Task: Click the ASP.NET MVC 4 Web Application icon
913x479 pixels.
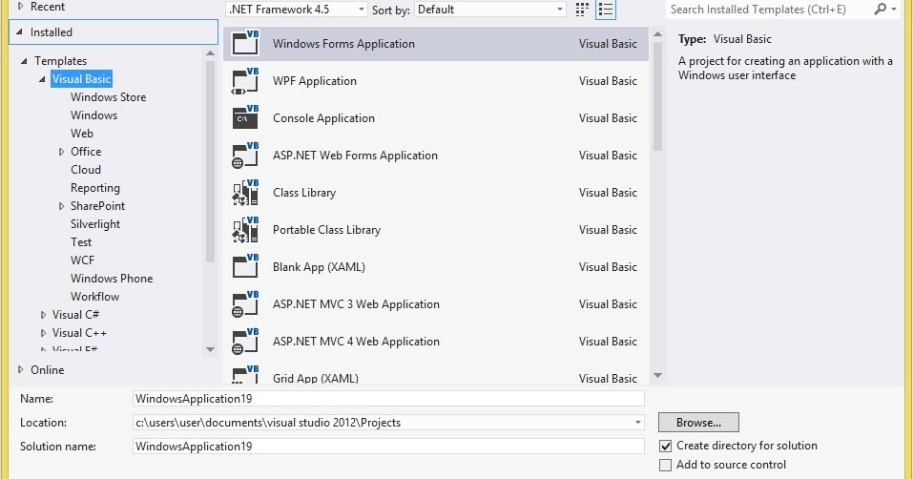Action: 245,342
